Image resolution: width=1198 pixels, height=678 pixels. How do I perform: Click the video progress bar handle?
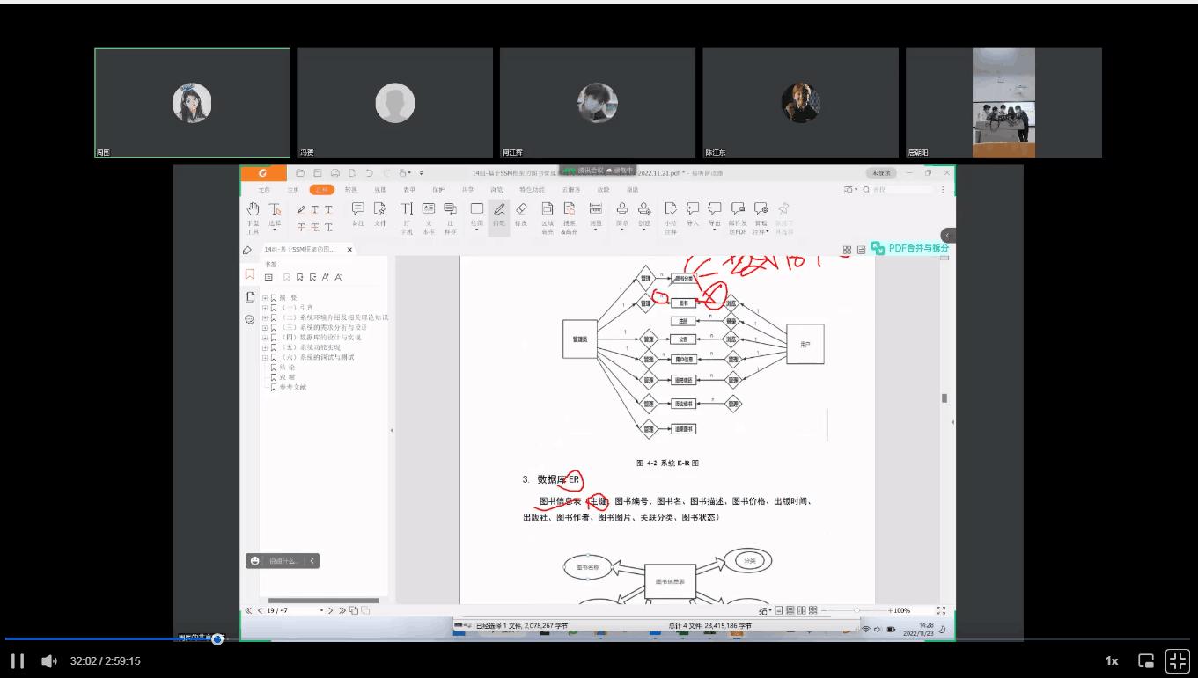coord(217,639)
